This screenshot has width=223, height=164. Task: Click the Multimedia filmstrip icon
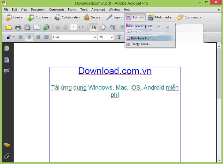click(x=151, y=17)
